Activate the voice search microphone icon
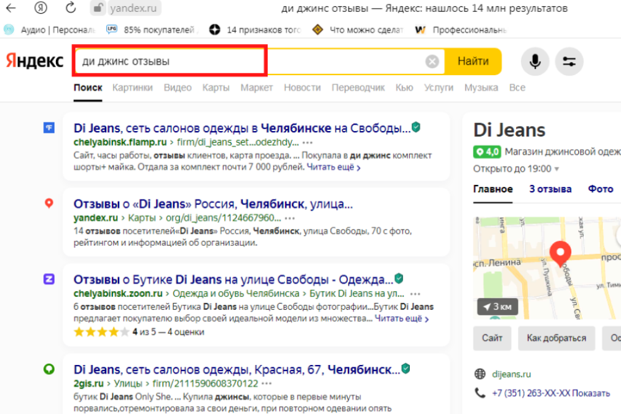Image resolution: width=621 pixels, height=414 pixels. pos(535,61)
